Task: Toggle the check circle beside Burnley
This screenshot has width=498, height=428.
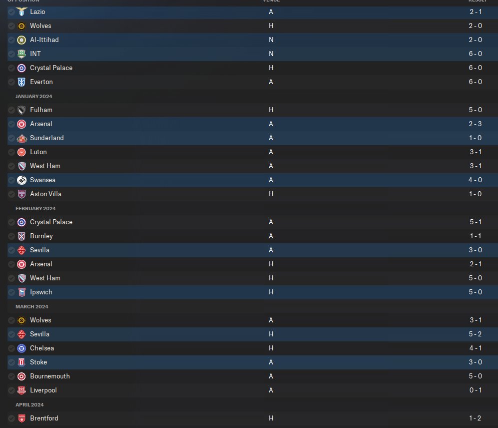Action: pos(12,236)
